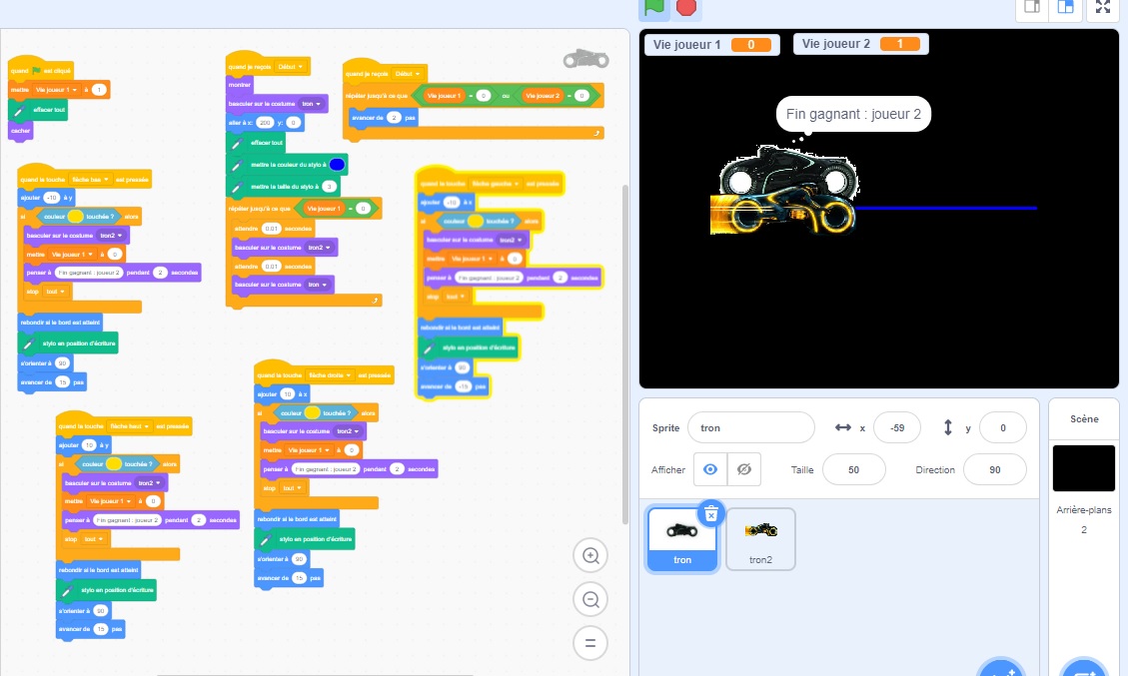This screenshot has height=676, width=1128.
Task: Click the 200 value in 'aller à x' block
Action: coord(265,122)
